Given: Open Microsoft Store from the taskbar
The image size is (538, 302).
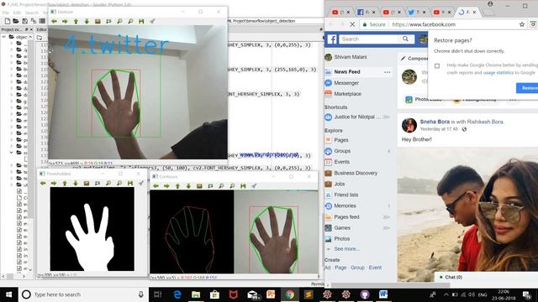Looking at the screenshot, I should (x=214, y=294).
